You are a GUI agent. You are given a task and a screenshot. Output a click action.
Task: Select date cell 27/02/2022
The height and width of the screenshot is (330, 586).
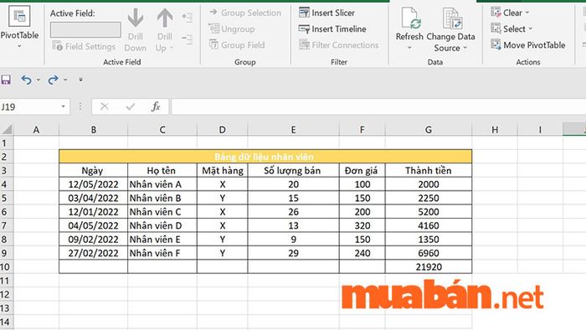(x=94, y=253)
